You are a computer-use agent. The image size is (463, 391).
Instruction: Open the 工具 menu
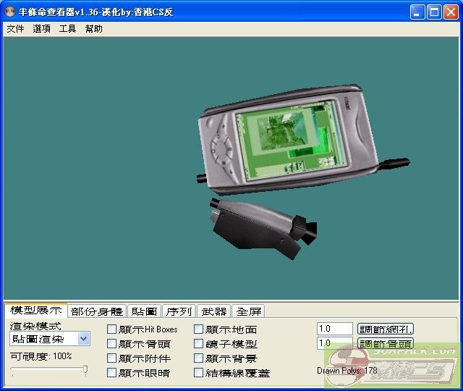pos(67,29)
